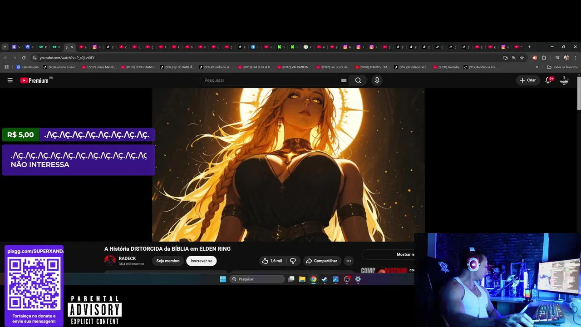Image resolution: width=581 pixels, height=327 pixels.
Task: Open site info icon beside URL
Action: pyautogui.click(x=34, y=58)
